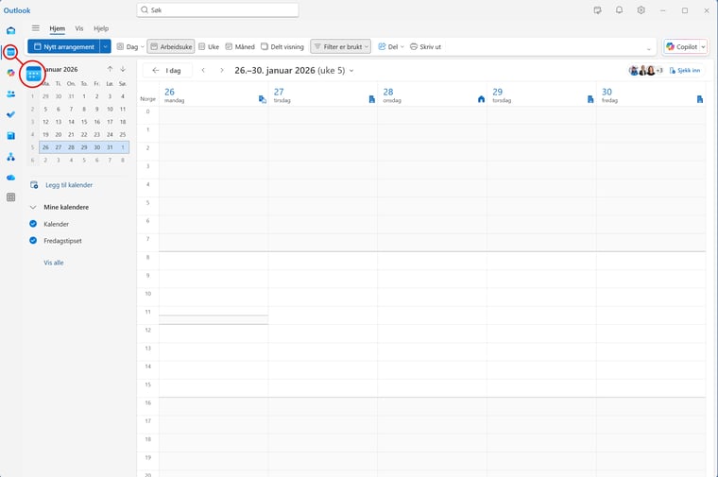Open the Hjelp tab
The width and height of the screenshot is (718, 477).
(101, 28)
